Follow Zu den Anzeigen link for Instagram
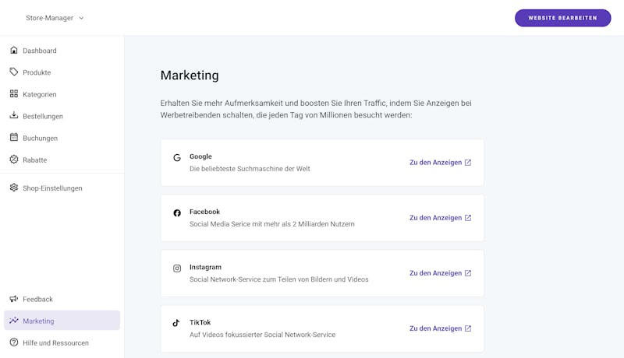The height and width of the screenshot is (358, 624). [x=440, y=273]
